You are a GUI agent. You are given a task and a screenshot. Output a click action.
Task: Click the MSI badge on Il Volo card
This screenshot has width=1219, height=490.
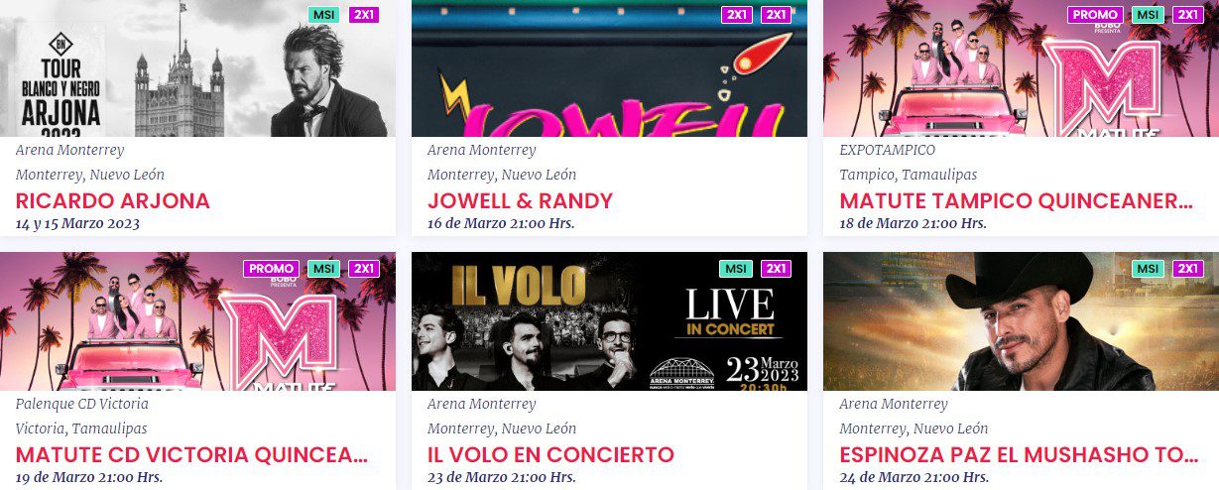[x=736, y=269]
